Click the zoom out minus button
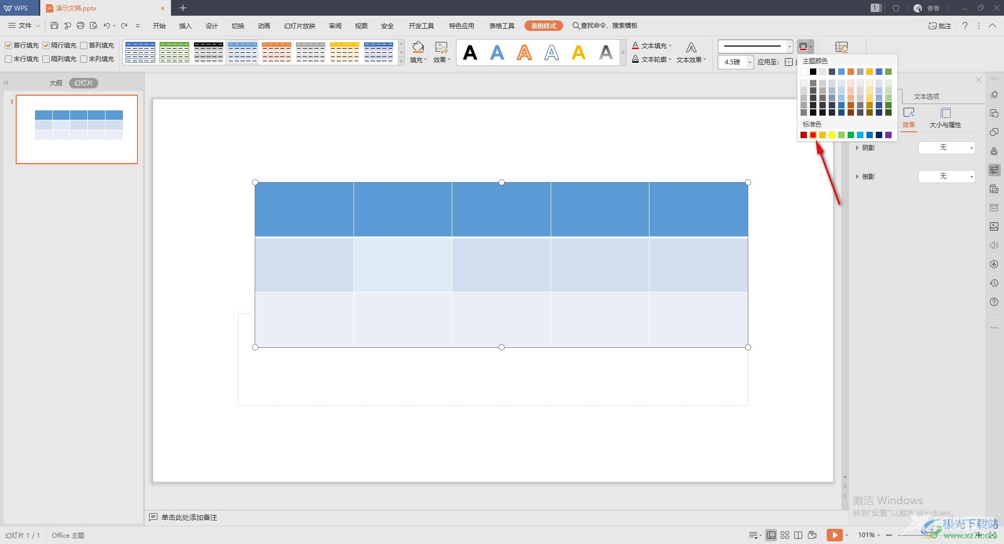 (x=889, y=535)
